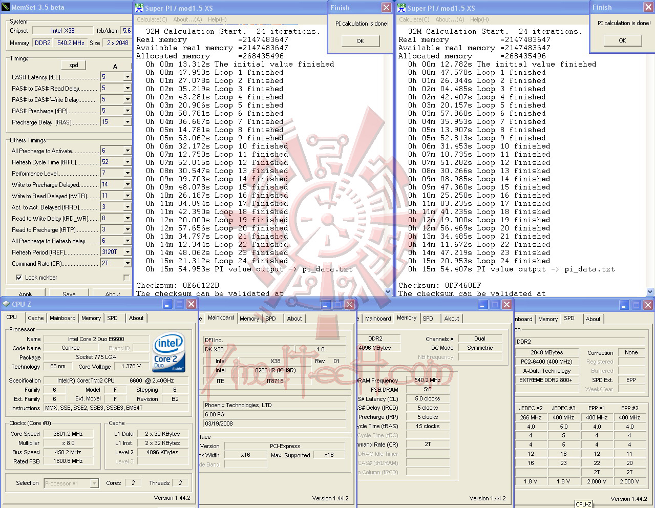
Task: Open RAS# to CAS# Write Delay dropdown
Action: tap(127, 99)
